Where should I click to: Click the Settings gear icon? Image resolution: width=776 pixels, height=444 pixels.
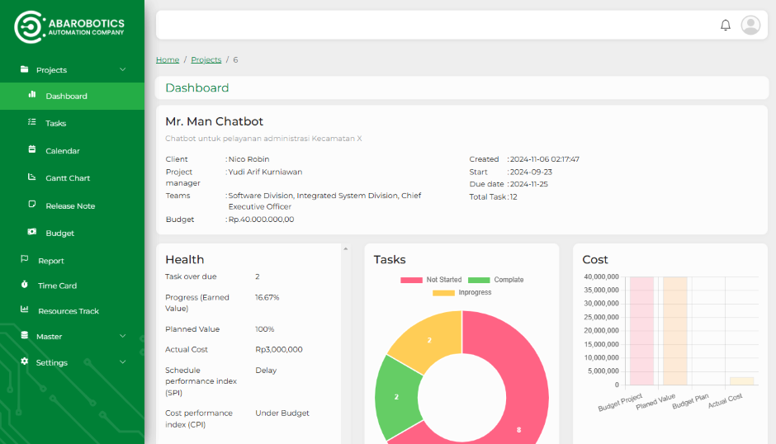(24, 361)
